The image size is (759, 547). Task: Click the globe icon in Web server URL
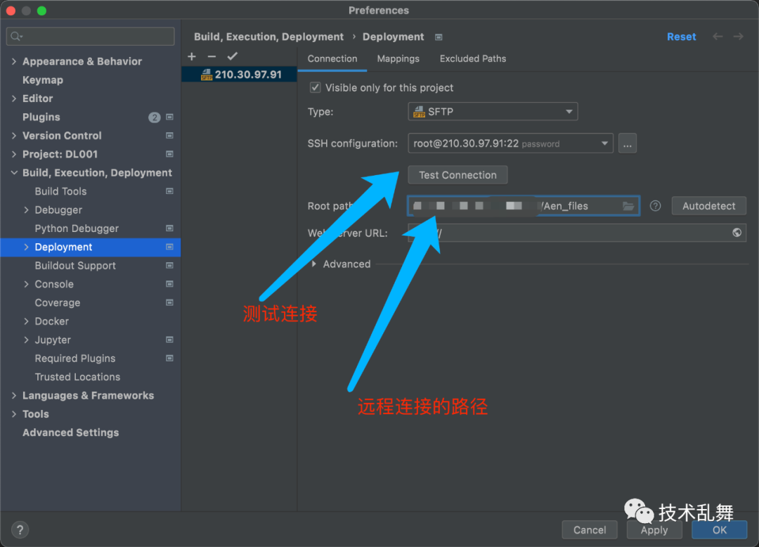tap(737, 233)
